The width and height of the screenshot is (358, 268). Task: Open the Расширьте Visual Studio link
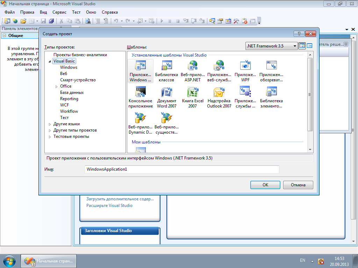pyautogui.click(x=109, y=206)
